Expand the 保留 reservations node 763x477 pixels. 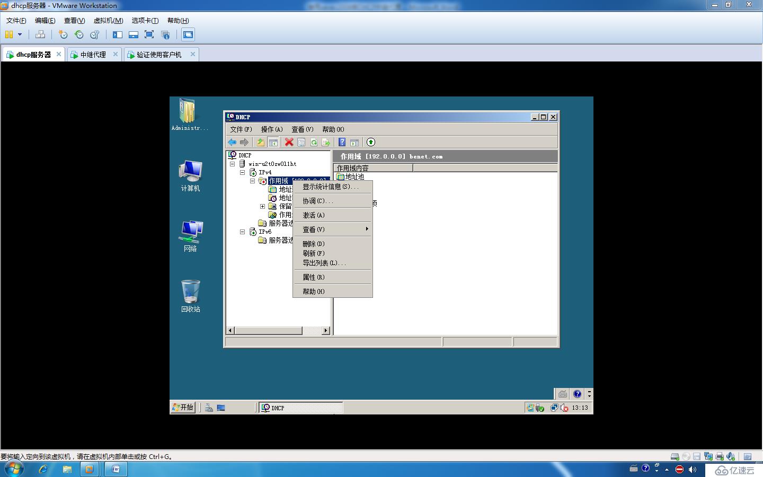click(x=263, y=206)
